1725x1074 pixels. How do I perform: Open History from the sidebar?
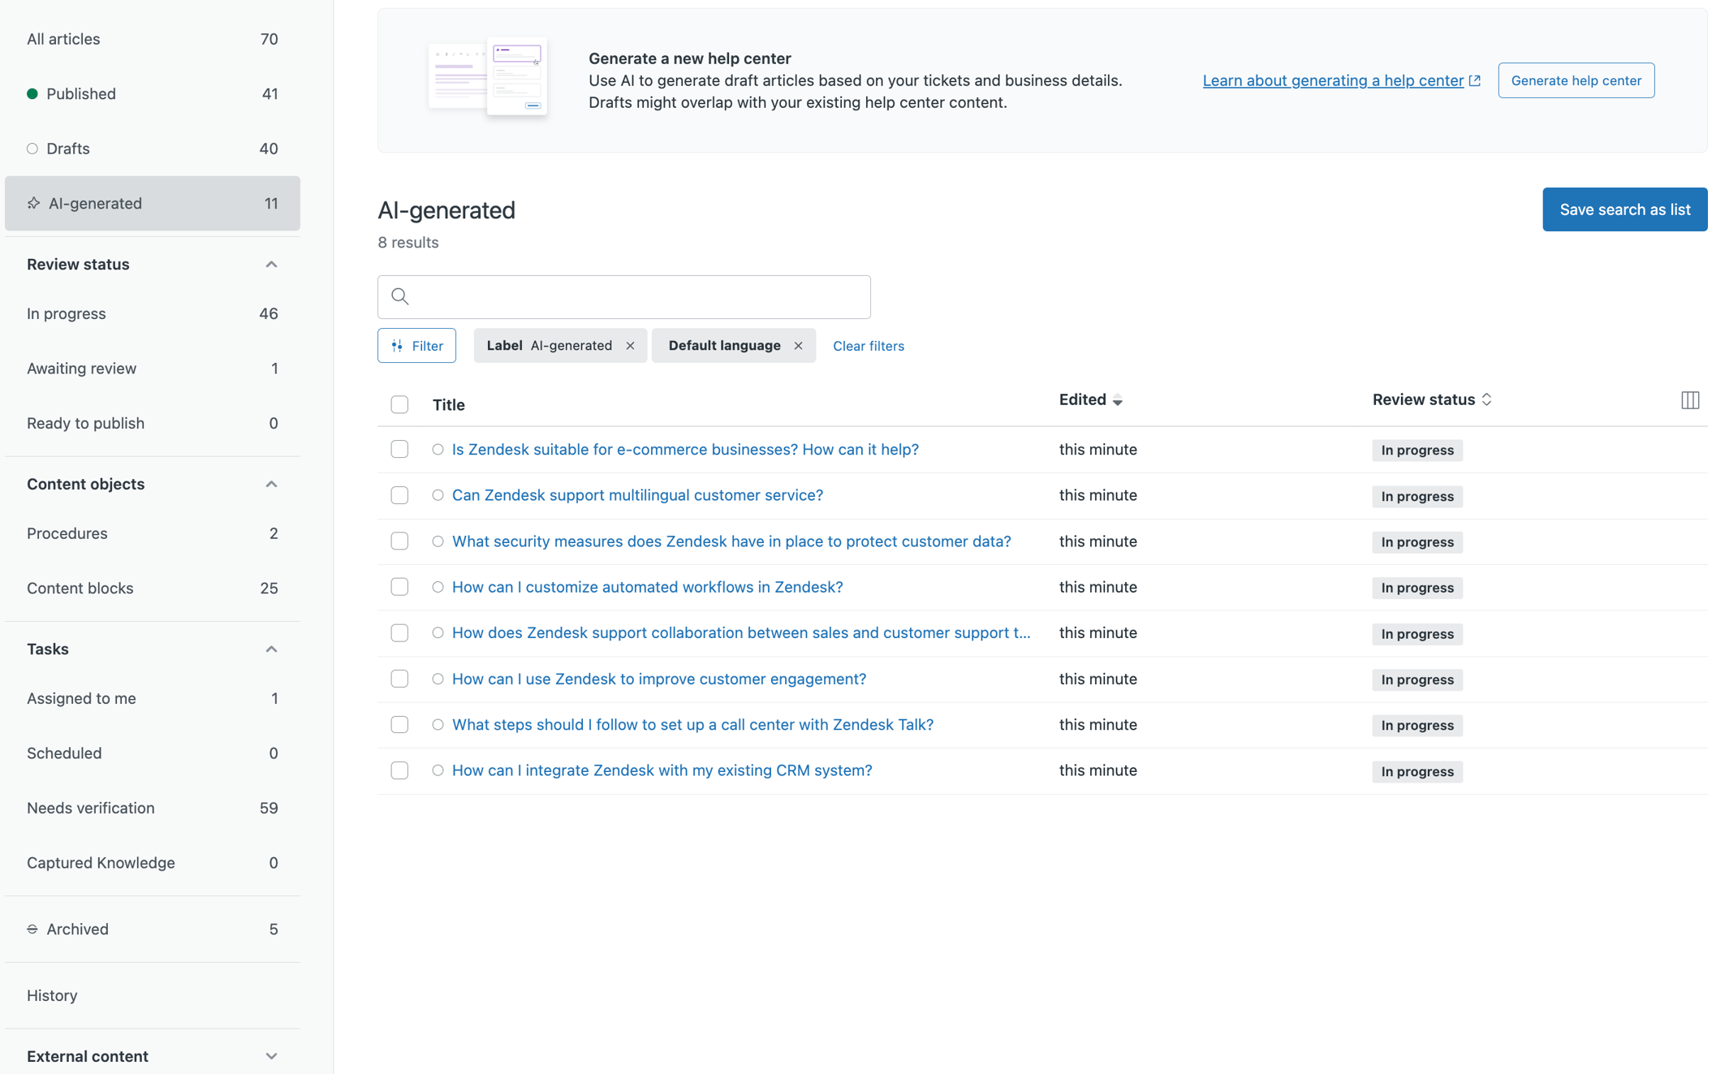tap(52, 995)
